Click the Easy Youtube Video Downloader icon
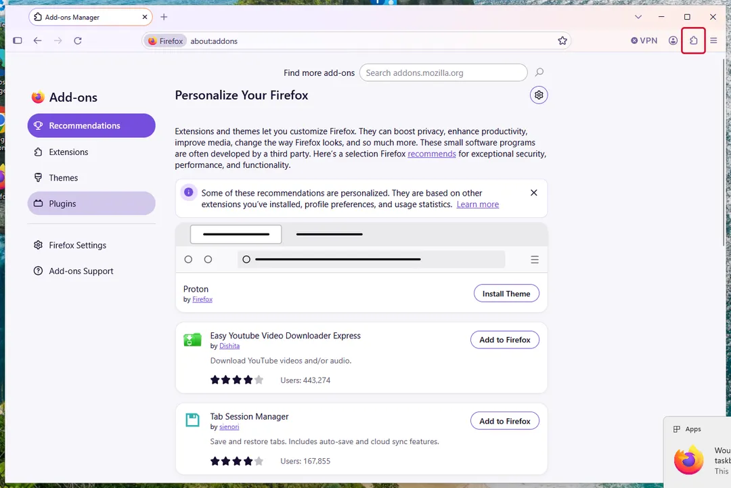Screen dimensions: 731x488 pyautogui.click(x=192, y=339)
